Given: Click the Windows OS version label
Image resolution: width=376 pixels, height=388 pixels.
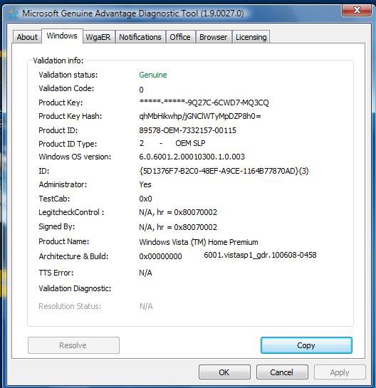Looking at the screenshot, I should tap(75, 157).
